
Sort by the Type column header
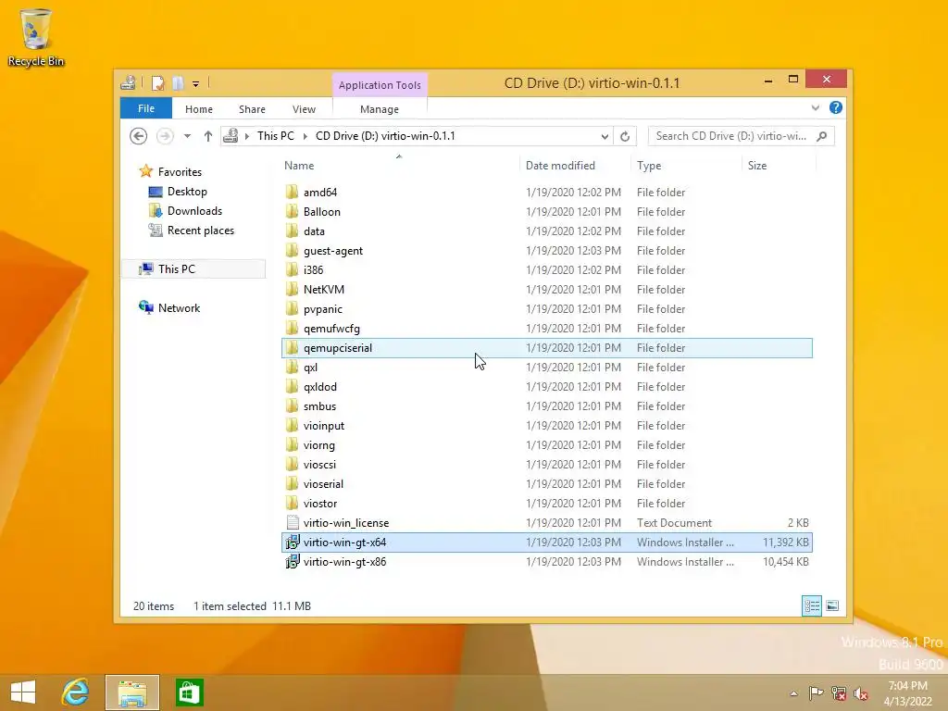tap(649, 166)
